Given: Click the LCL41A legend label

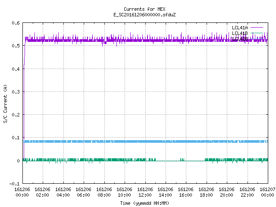Looking at the screenshot, I should pos(240,28).
